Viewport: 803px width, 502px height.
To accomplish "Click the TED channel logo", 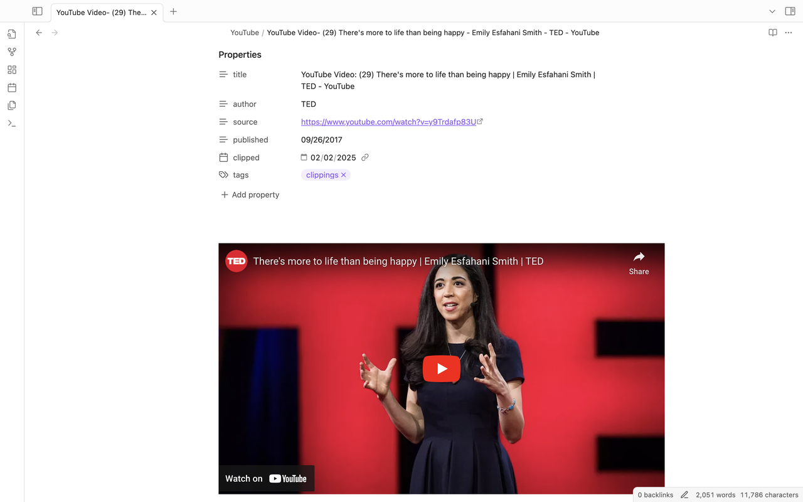I will 237,261.
